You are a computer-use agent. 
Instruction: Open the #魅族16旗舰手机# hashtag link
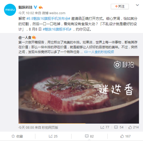pyautogui.click(x=57, y=29)
